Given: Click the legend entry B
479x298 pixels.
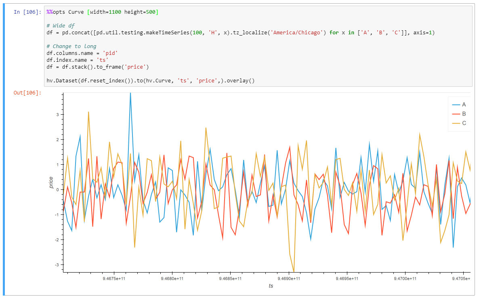Looking at the screenshot, I should tap(459, 114).
